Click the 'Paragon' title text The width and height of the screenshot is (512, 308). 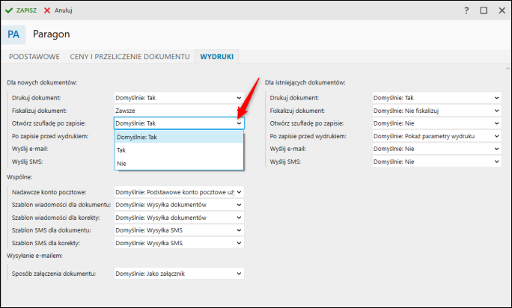[51, 34]
